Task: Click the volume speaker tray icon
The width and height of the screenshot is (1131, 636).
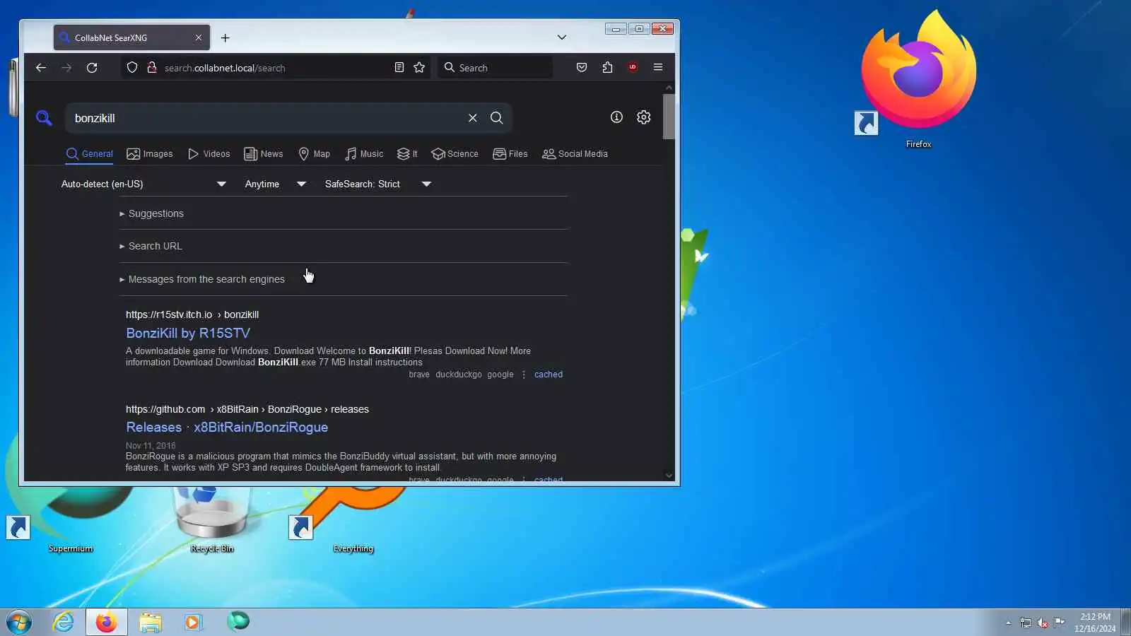Action: point(1043,623)
